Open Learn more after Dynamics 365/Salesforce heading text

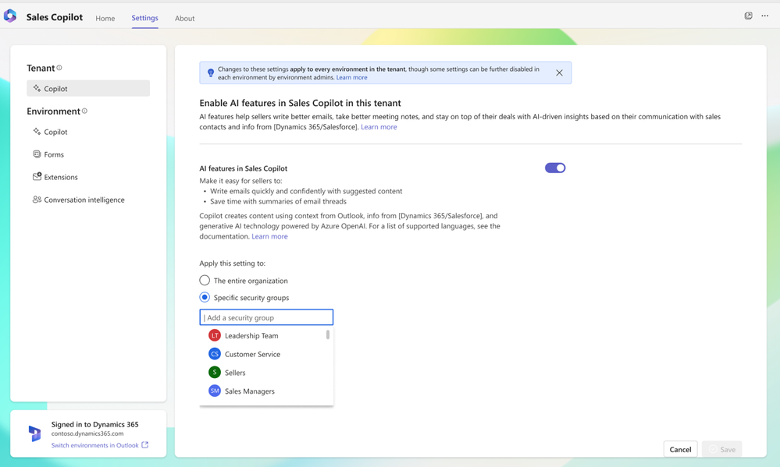379,127
